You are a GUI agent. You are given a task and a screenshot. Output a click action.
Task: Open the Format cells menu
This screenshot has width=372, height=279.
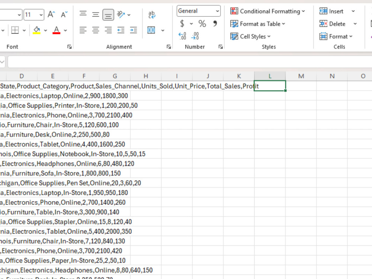336,36
